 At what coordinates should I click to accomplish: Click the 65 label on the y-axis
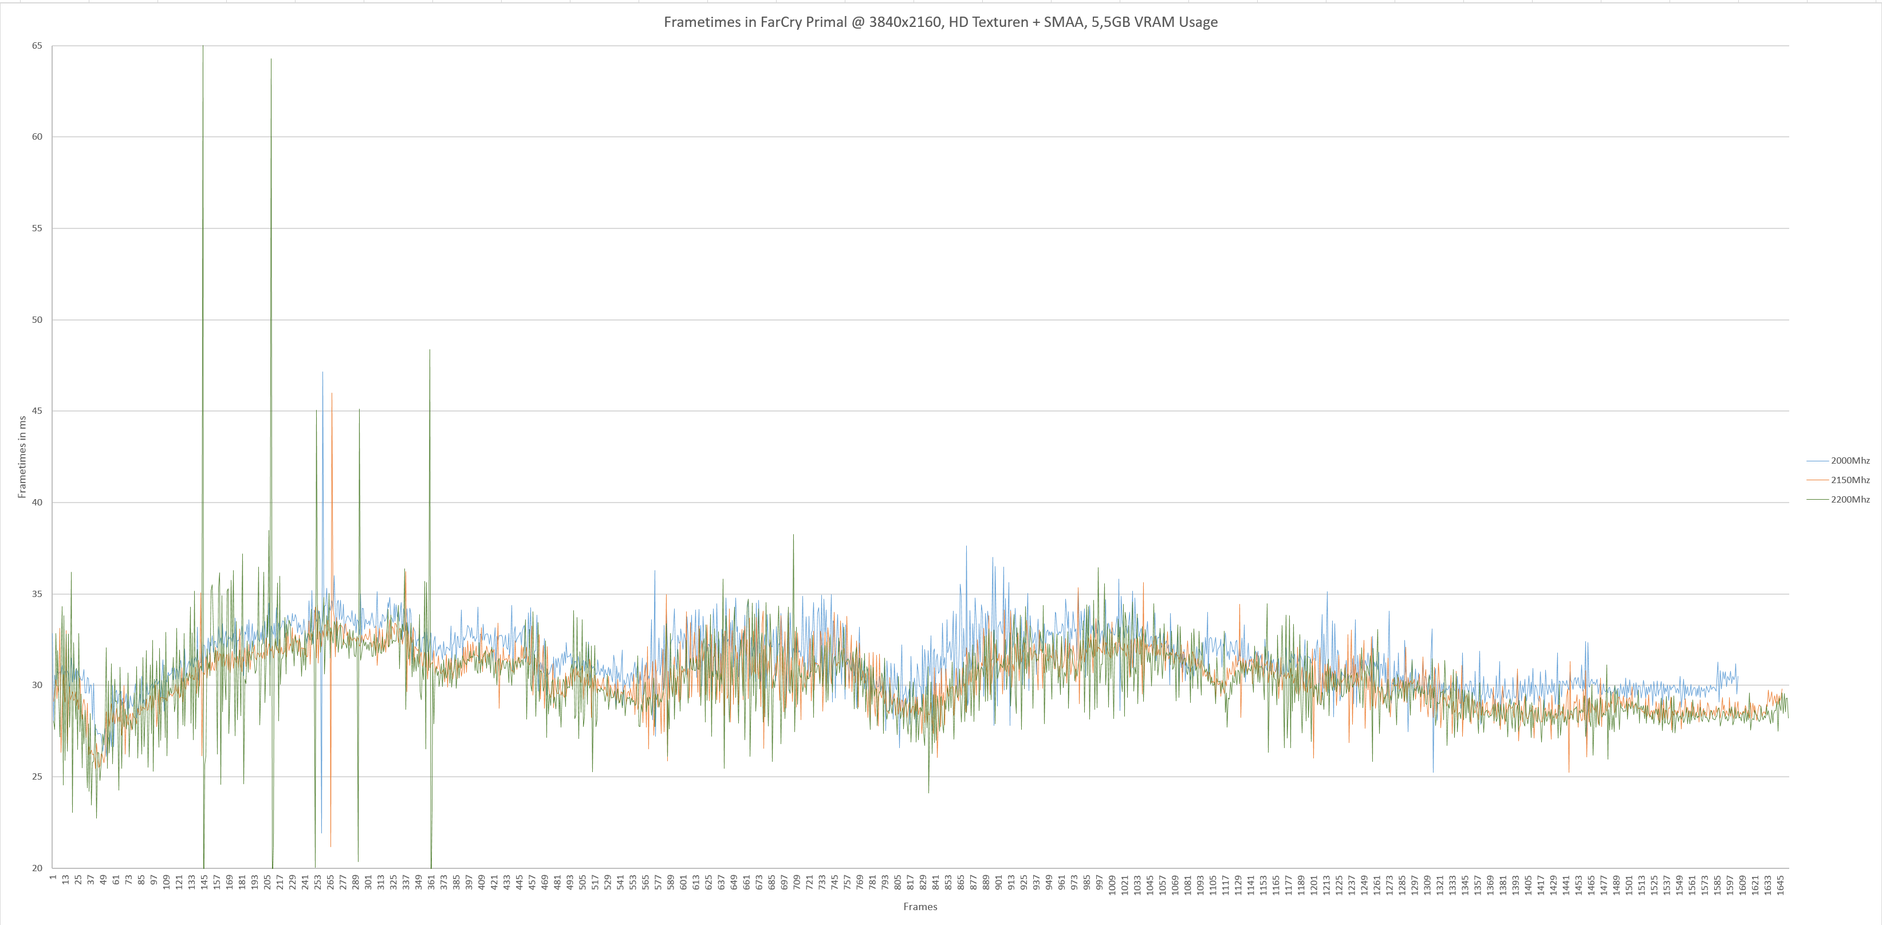point(37,46)
